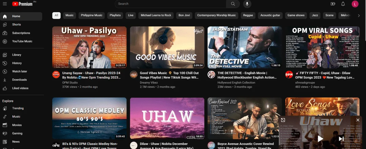Click the search magnifier button
Screen dimensions: 366x149
pyautogui.click(x=233, y=4)
